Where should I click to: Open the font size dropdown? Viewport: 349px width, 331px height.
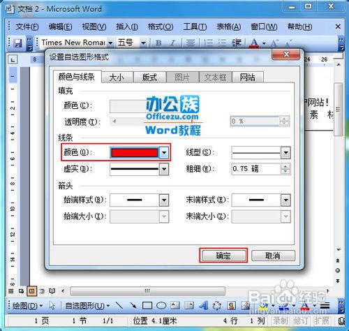[144, 43]
